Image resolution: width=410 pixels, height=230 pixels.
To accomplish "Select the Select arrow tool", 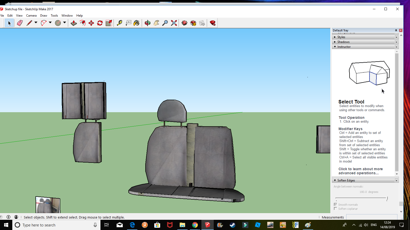I will [9, 23].
